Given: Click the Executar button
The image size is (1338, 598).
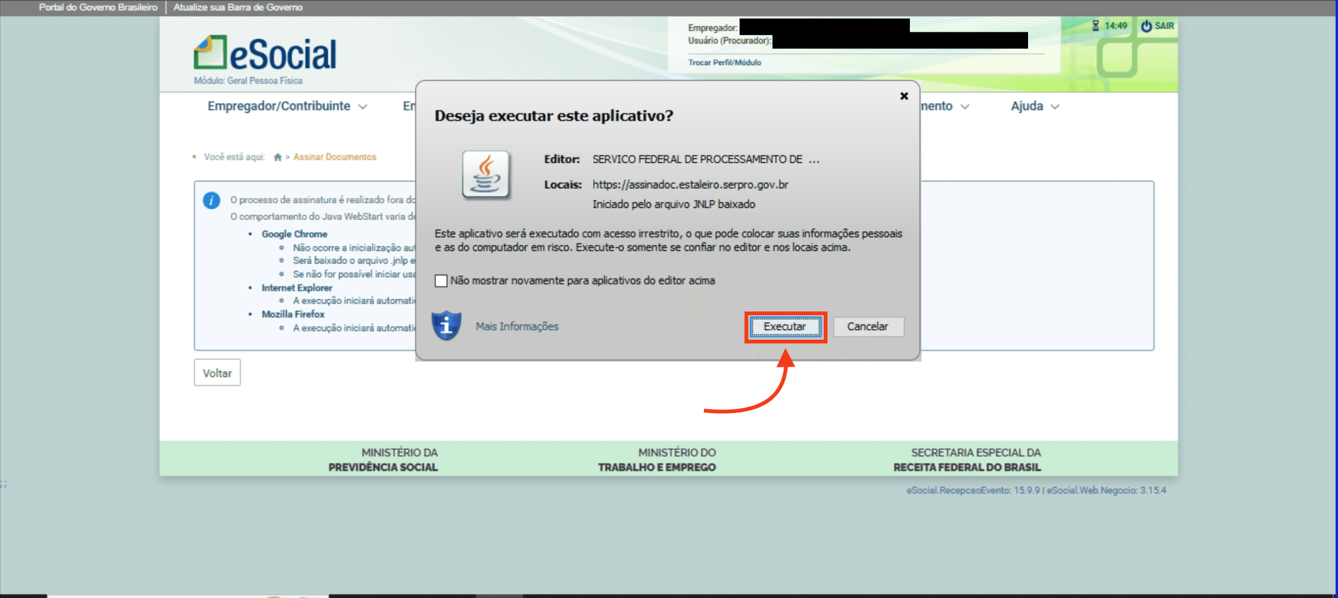Looking at the screenshot, I should (x=785, y=327).
